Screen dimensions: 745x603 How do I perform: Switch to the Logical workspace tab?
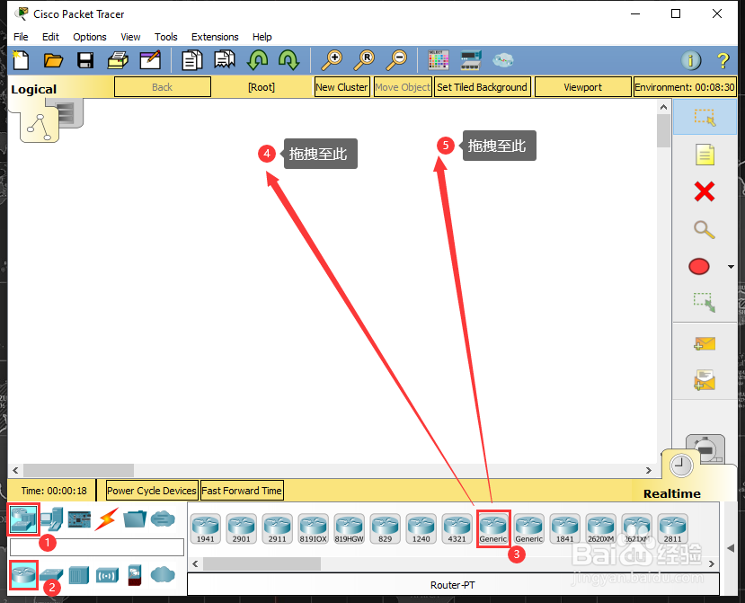click(34, 89)
